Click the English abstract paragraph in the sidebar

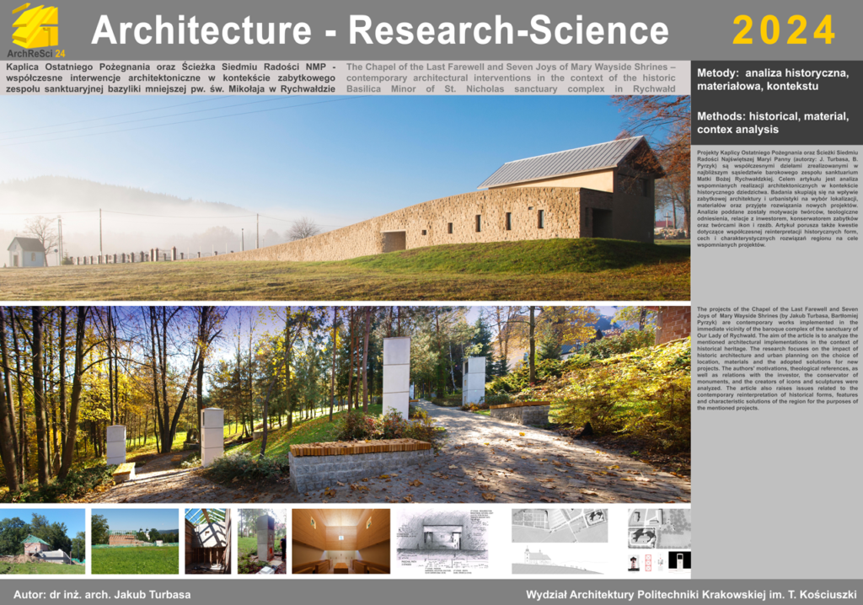coord(776,360)
